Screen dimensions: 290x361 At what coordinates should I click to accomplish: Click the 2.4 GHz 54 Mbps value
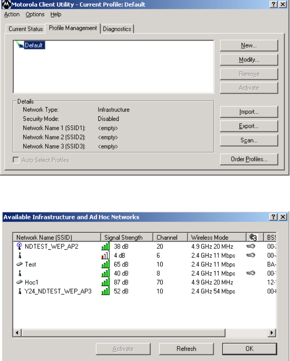213,291
